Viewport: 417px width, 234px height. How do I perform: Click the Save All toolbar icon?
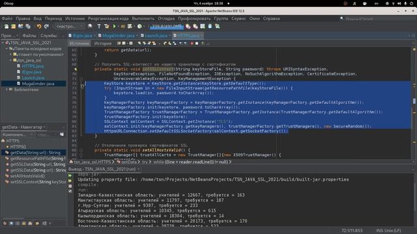(x=28, y=26)
